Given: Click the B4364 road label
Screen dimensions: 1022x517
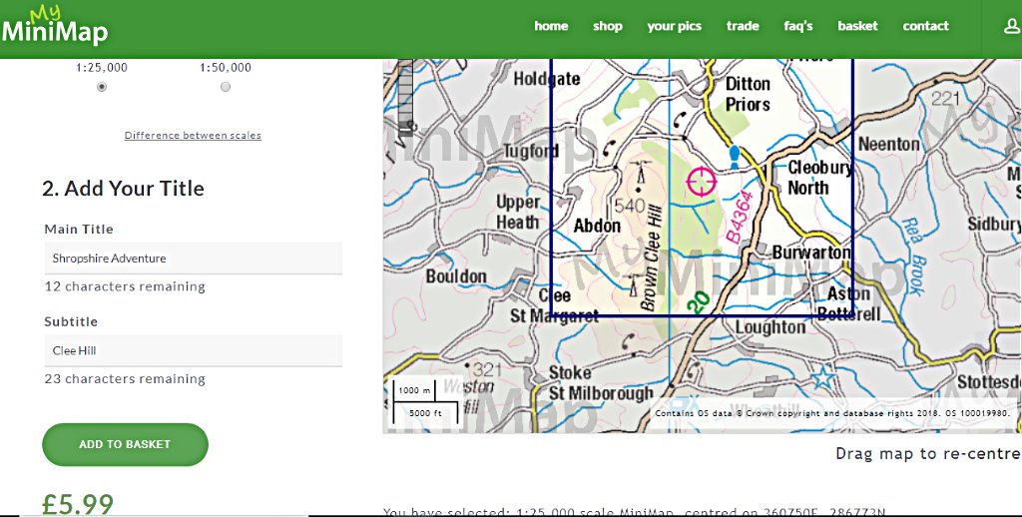Looking at the screenshot, I should click(x=741, y=218).
